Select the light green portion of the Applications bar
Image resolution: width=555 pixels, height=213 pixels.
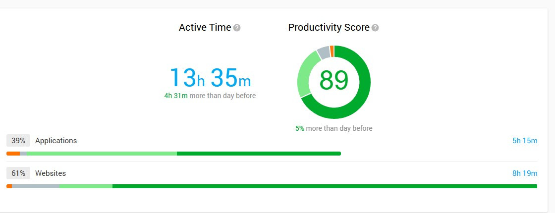[102, 154]
